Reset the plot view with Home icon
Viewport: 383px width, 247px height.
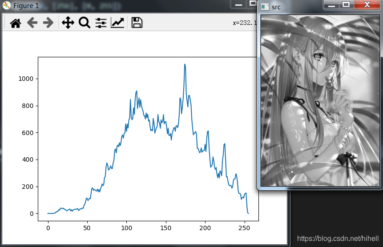(16, 23)
